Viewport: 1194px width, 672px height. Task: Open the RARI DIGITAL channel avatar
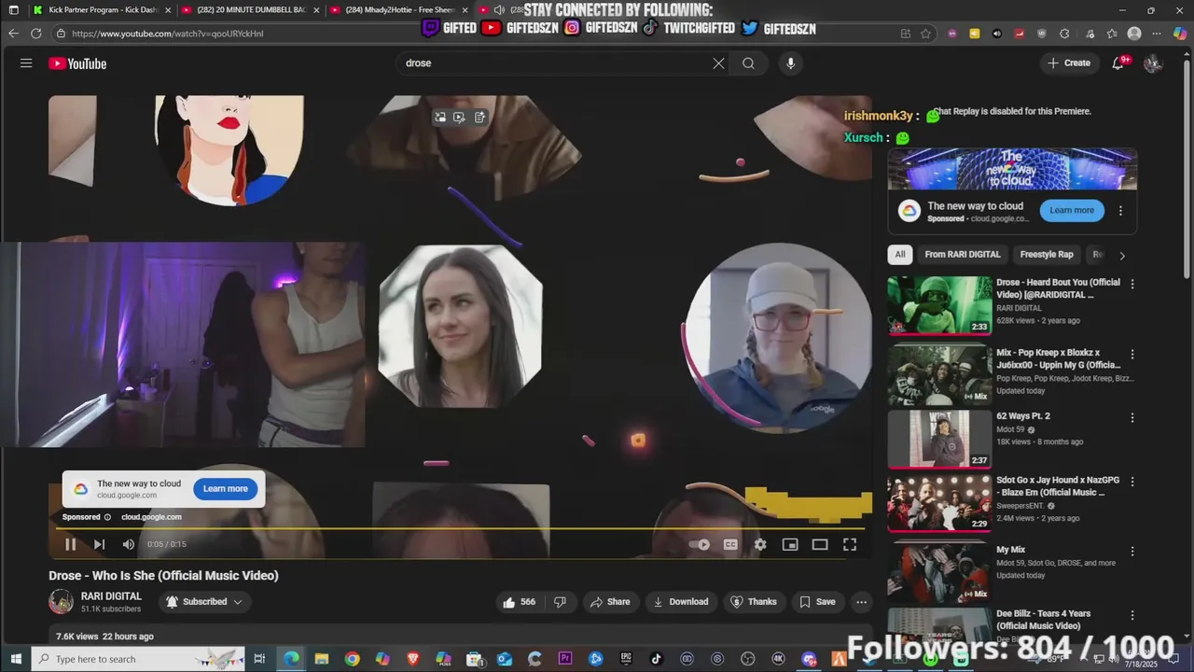point(61,602)
